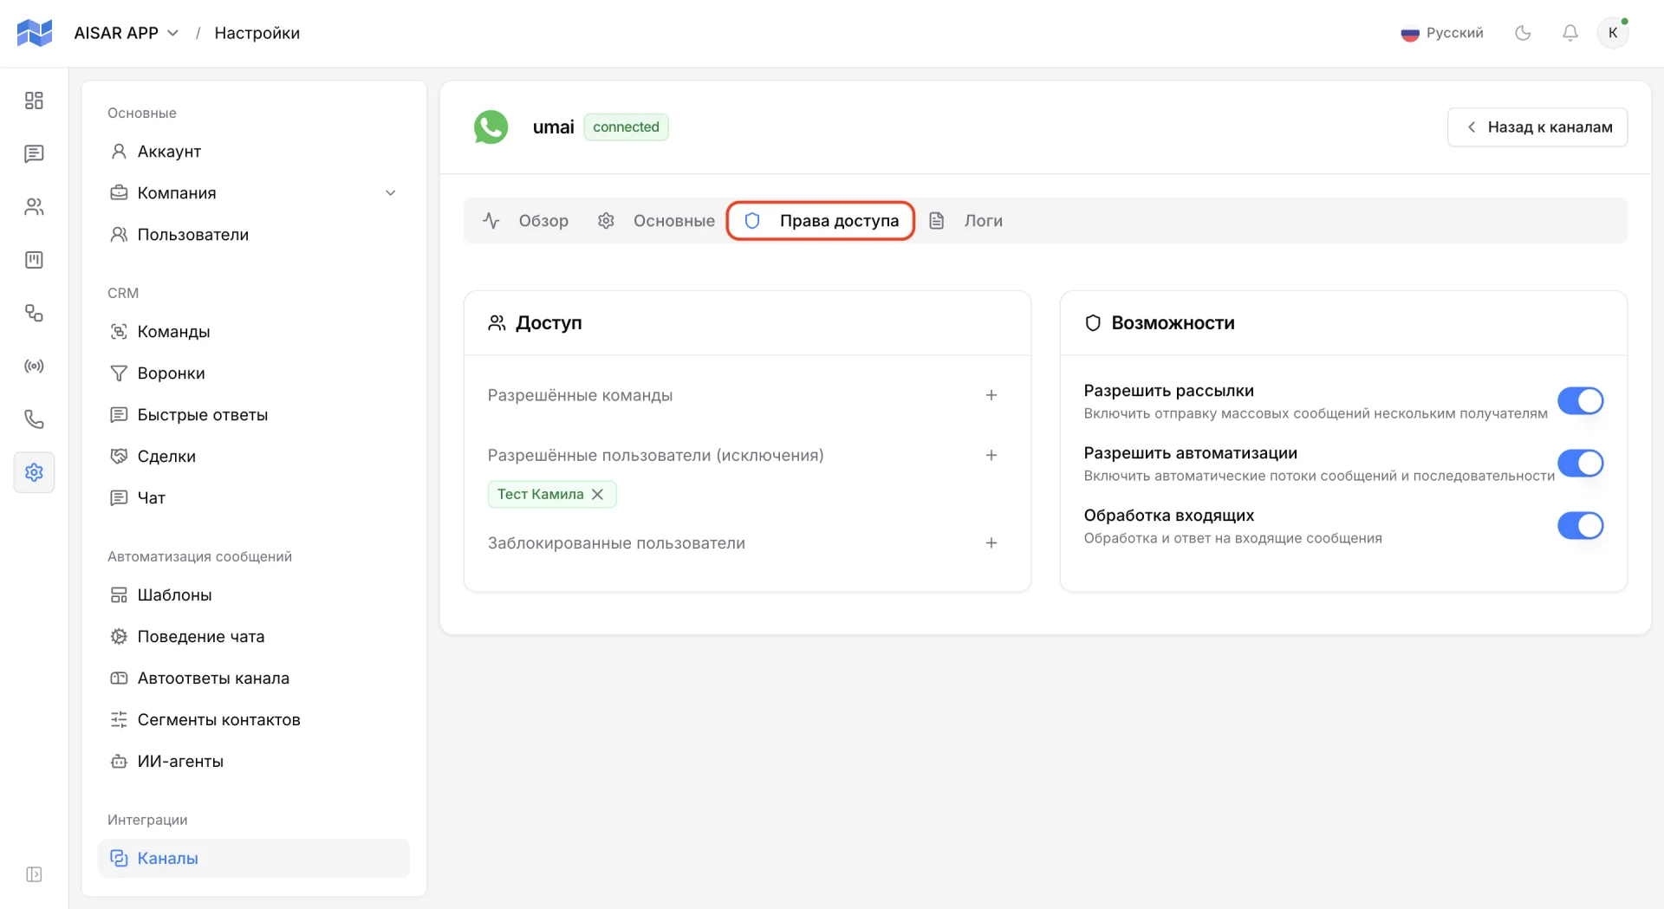Open Пользователи settings
Viewport: 1664px width, 909px height.
click(x=253, y=235)
